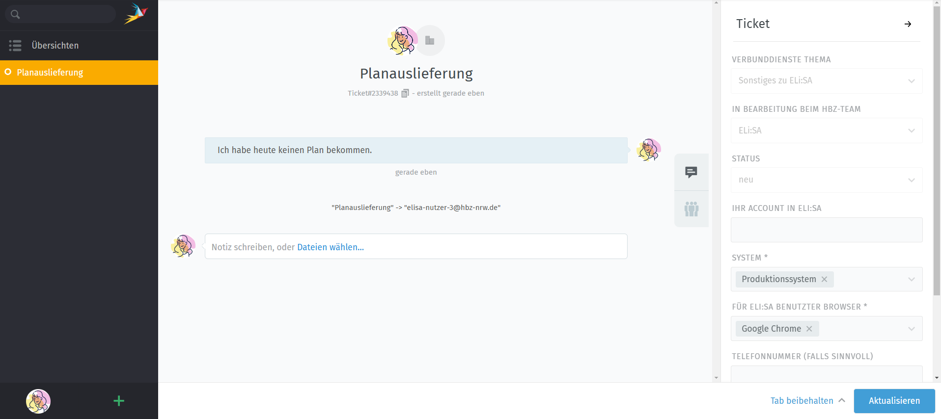Screen dimensions: 941x419
Task: Click the Dateien wählen link
Action: (x=330, y=247)
